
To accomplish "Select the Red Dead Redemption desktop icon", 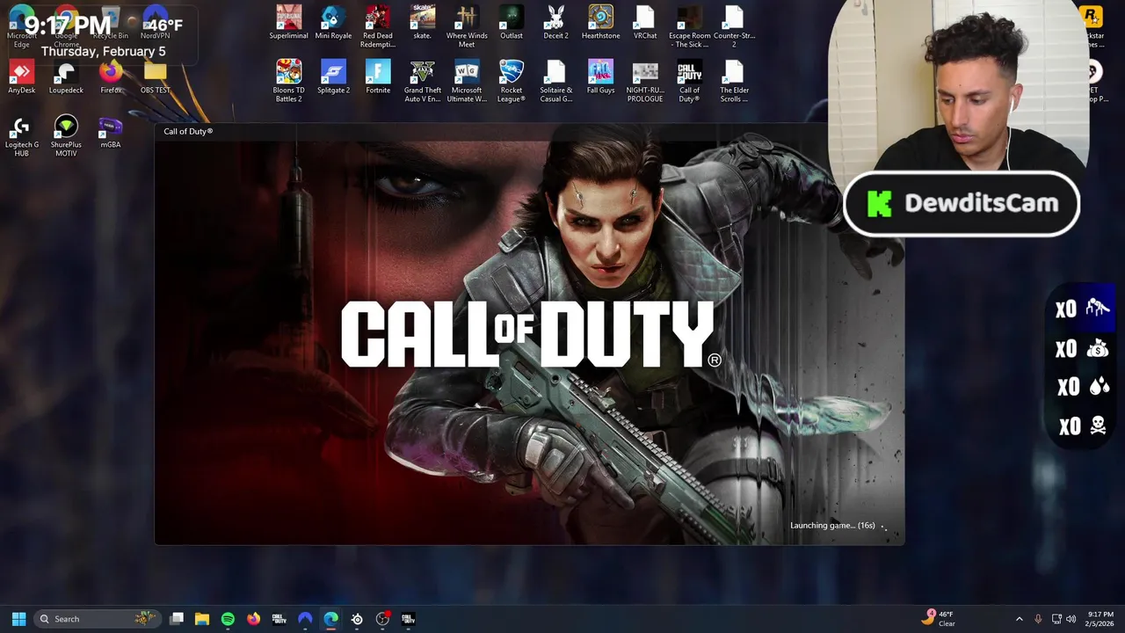I will (378, 26).
